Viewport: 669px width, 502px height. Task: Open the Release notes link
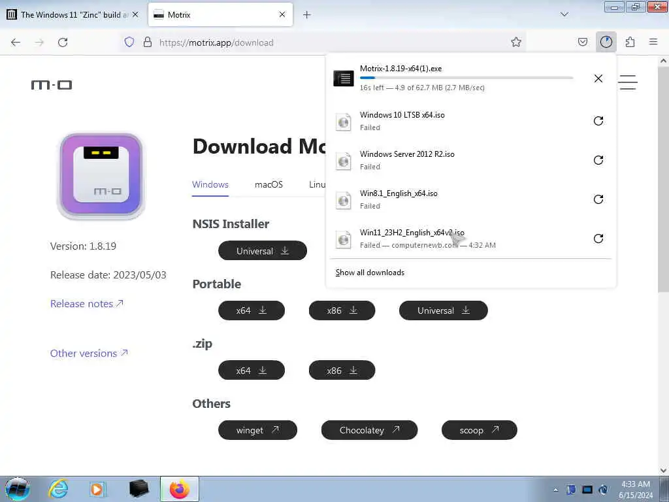click(87, 303)
